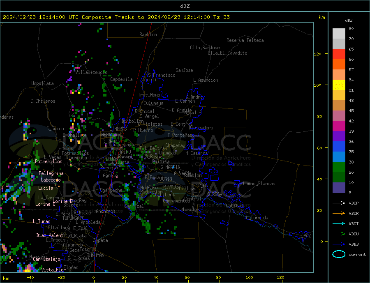
Task: Click the L_PAZ label
Action: pyautogui.click(x=305, y=236)
